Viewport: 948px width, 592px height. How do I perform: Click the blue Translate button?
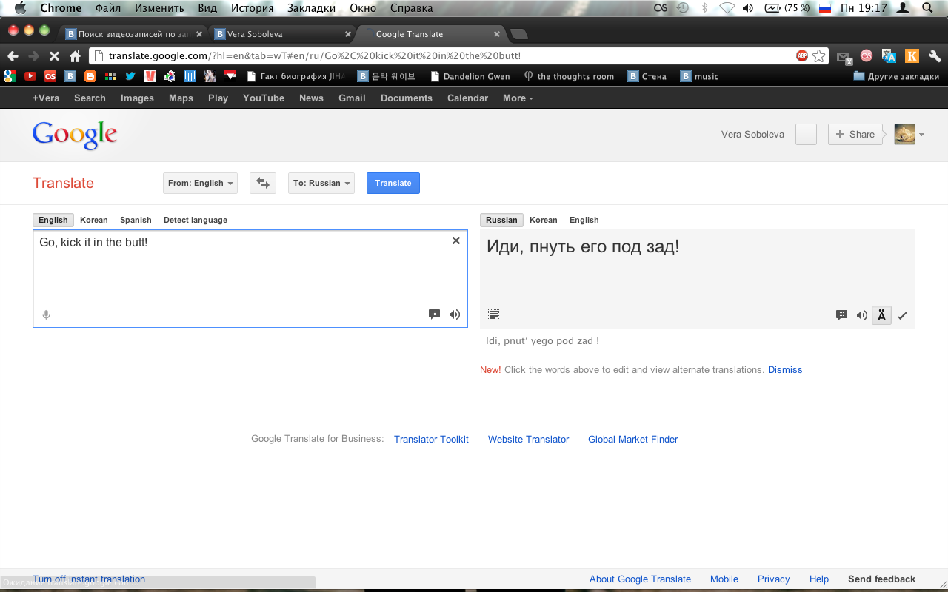coord(393,183)
